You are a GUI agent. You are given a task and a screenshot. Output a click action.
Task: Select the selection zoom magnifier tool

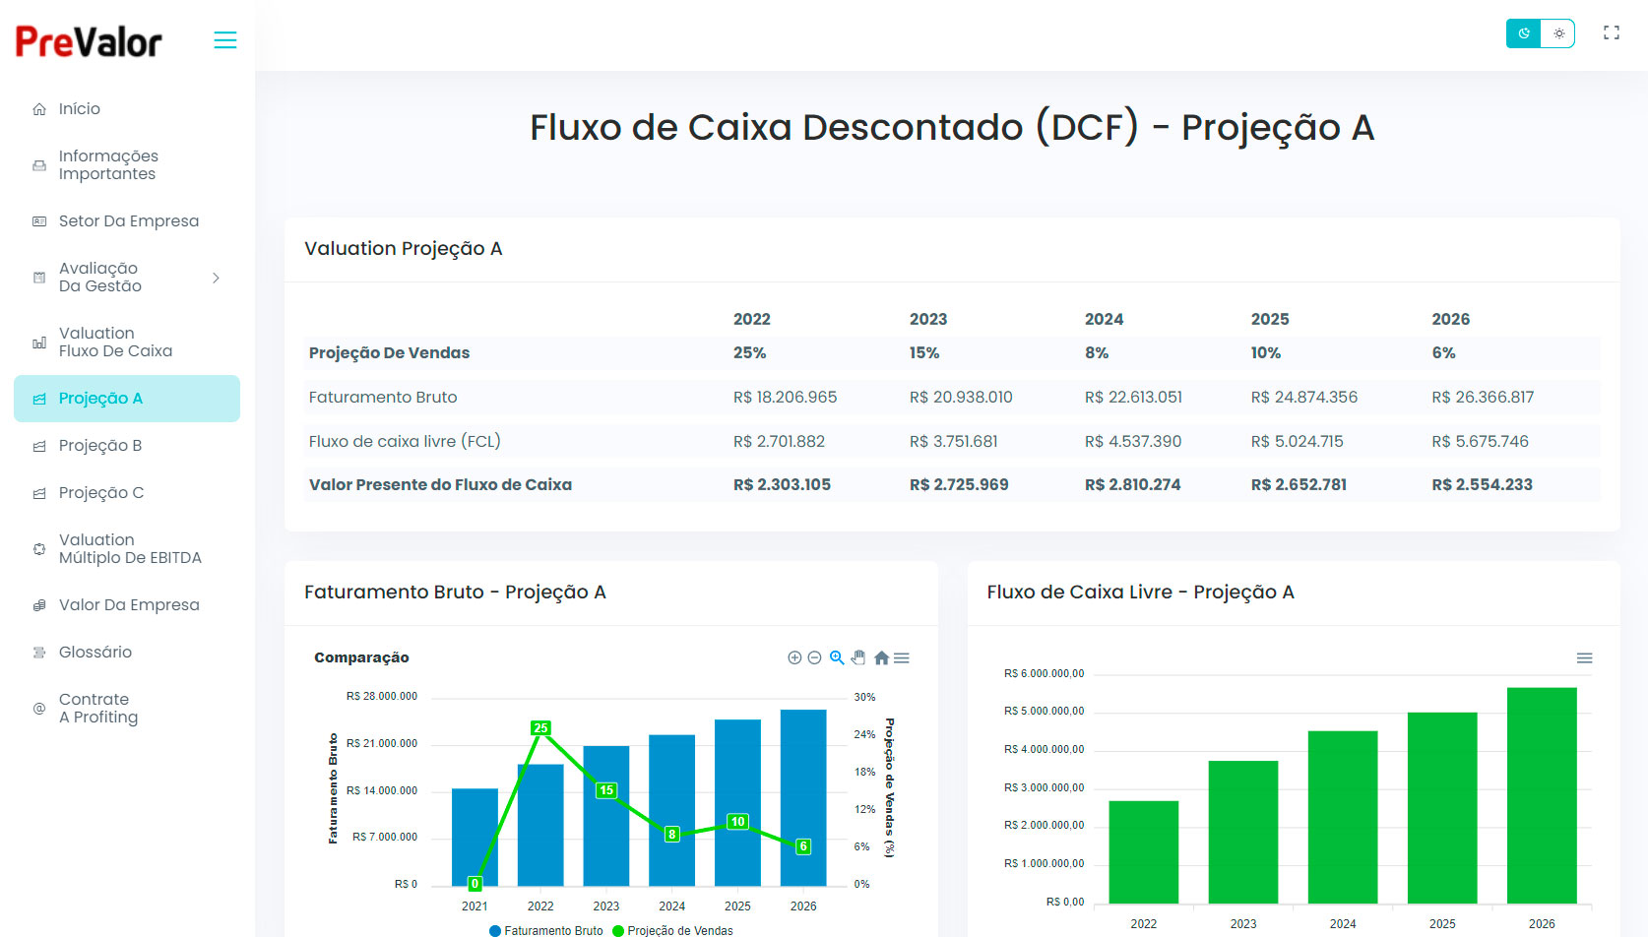click(x=837, y=657)
